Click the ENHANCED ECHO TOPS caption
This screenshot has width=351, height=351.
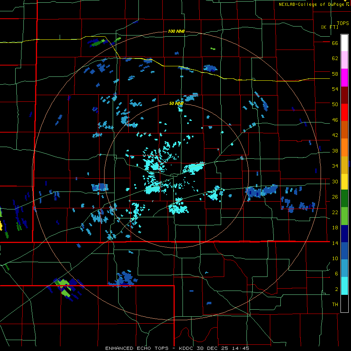[137, 348]
